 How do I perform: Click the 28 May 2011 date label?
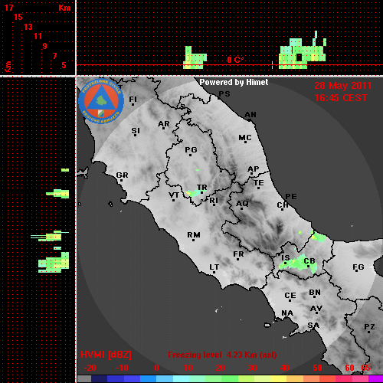click(343, 86)
